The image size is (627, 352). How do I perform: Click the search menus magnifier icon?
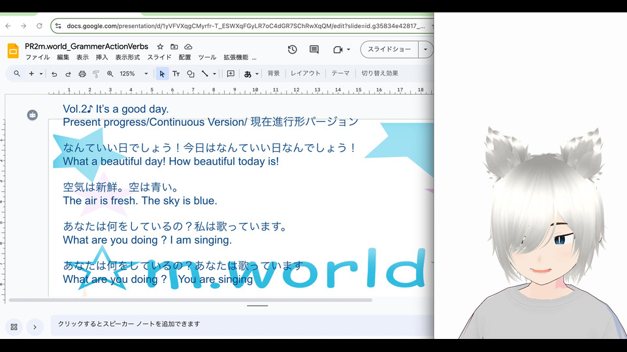click(17, 74)
